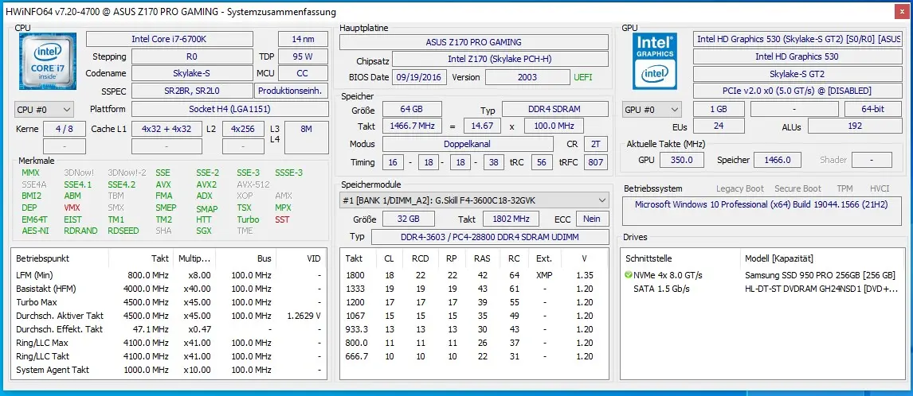The image size is (913, 396).
Task: Select the 'Basistakt (HFM)' row
Action: pos(170,289)
